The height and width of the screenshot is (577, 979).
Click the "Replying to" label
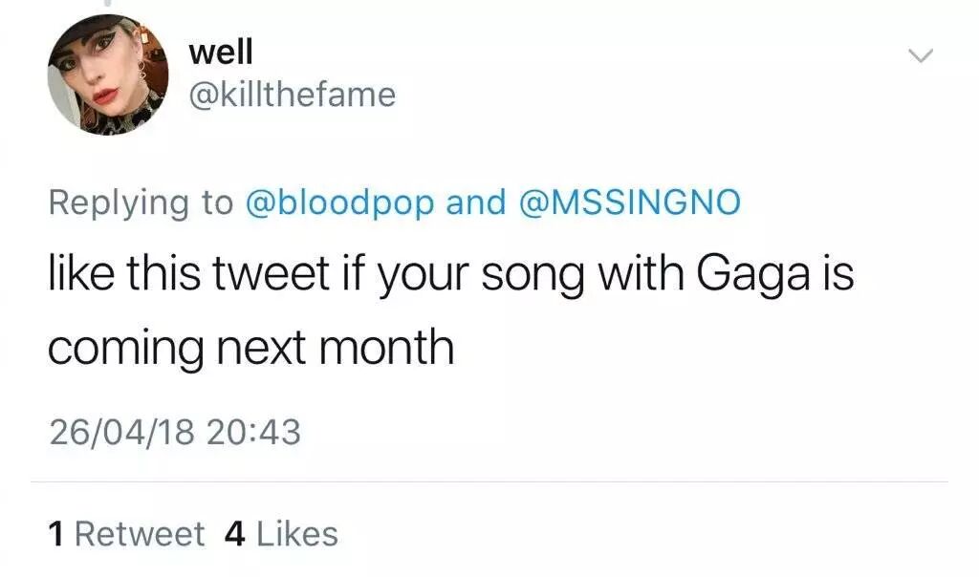tap(141, 202)
